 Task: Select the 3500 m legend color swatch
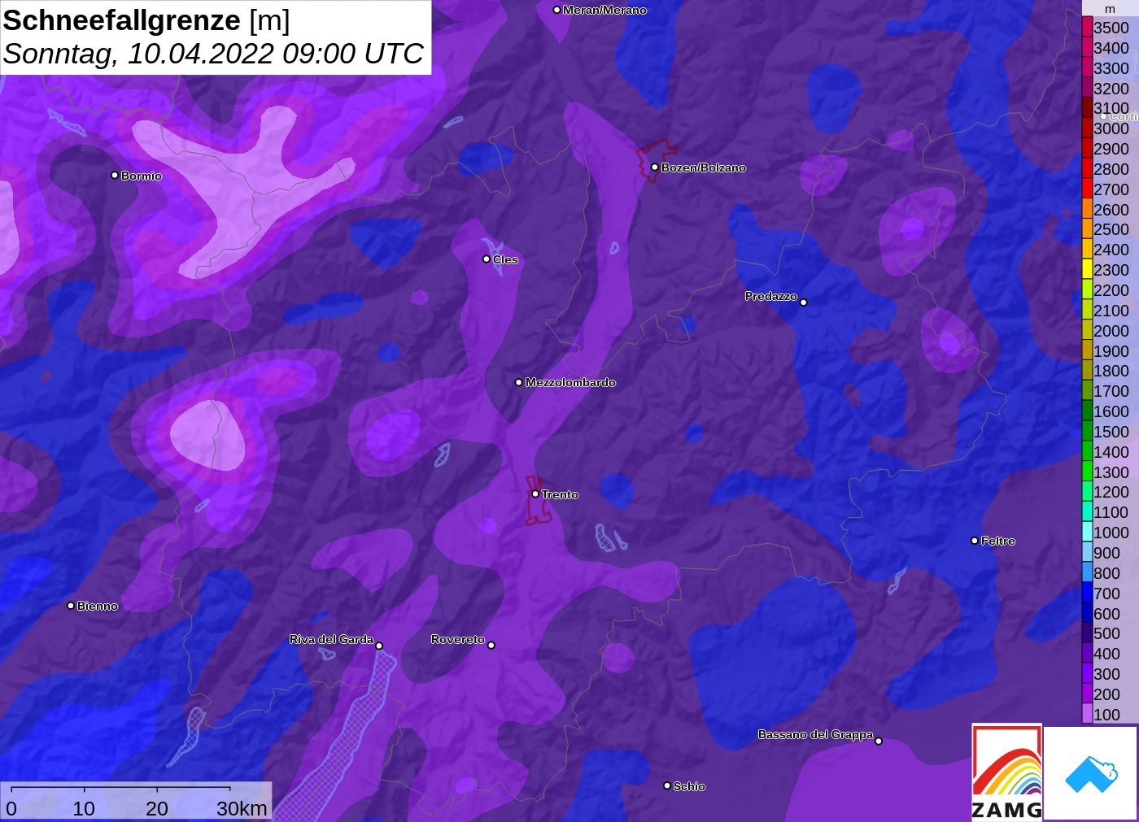[1087, 27]
